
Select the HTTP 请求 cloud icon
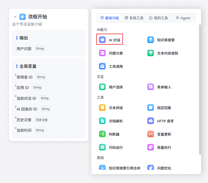click(150, 121)
